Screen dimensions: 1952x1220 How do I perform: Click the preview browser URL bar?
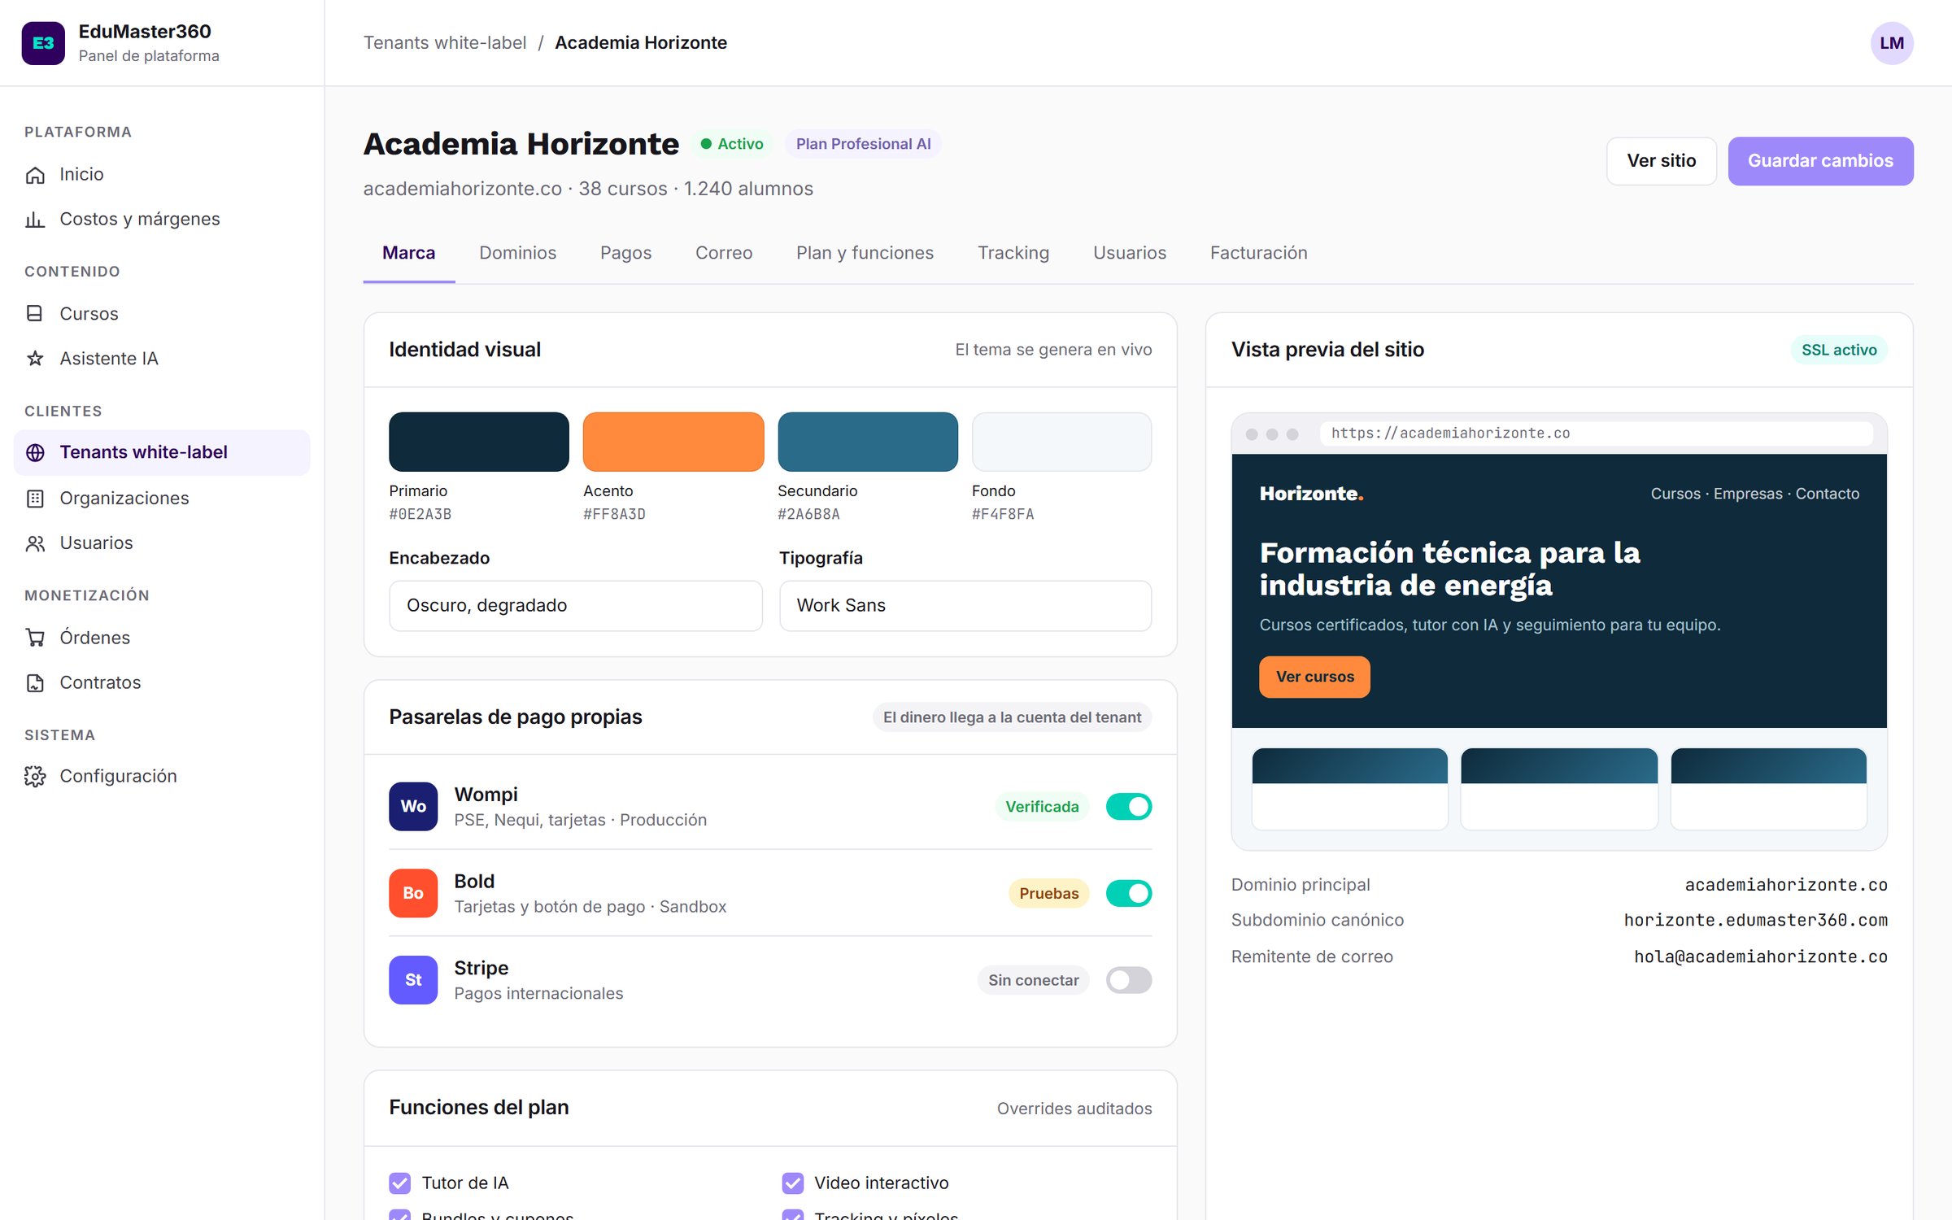1597,434
